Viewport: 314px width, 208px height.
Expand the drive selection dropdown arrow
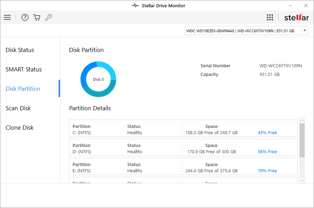(x=304, y=31)
